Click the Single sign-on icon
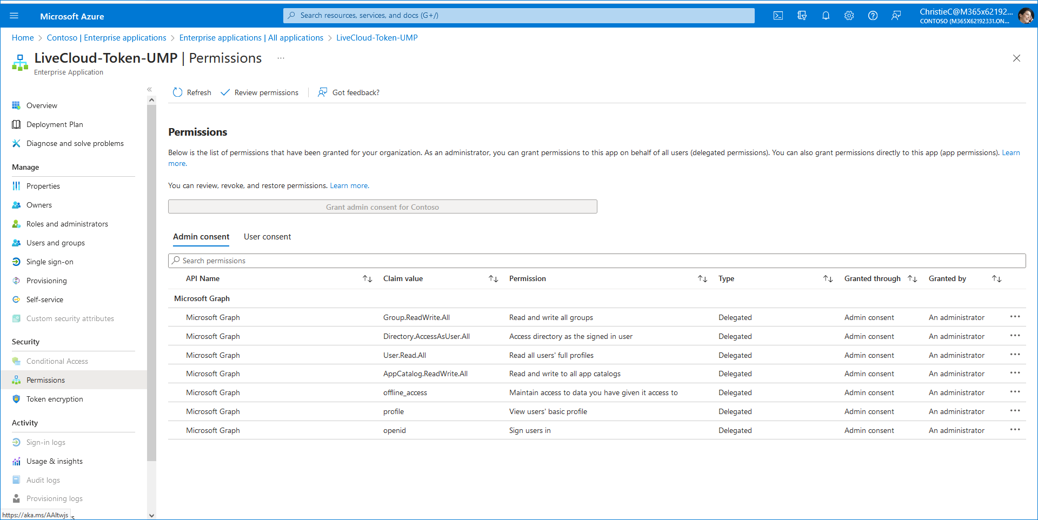Image resolution: width=1038 pixels, height=520 pixels. coord(16,262)
